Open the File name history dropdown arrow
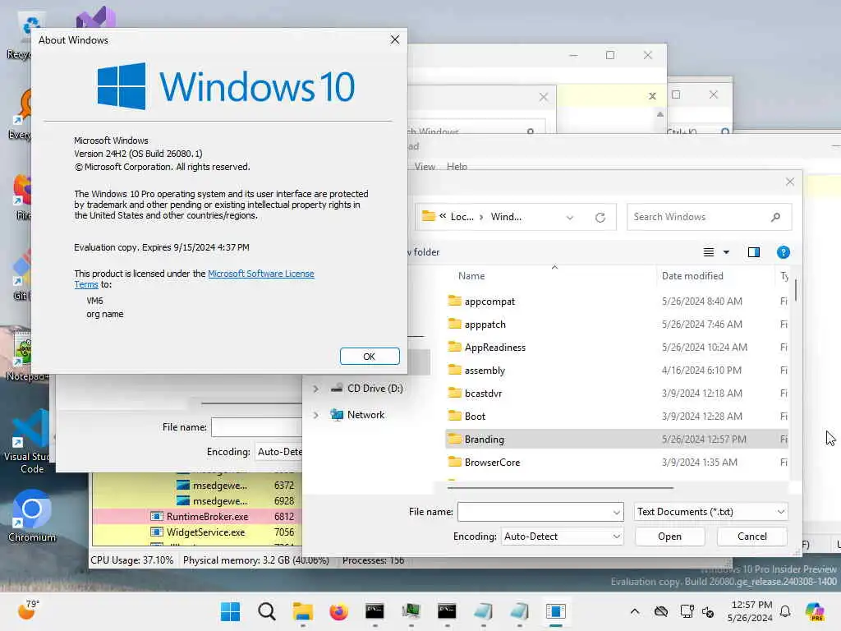This screenshot has height=631, width=841. [x=617, y=513]
